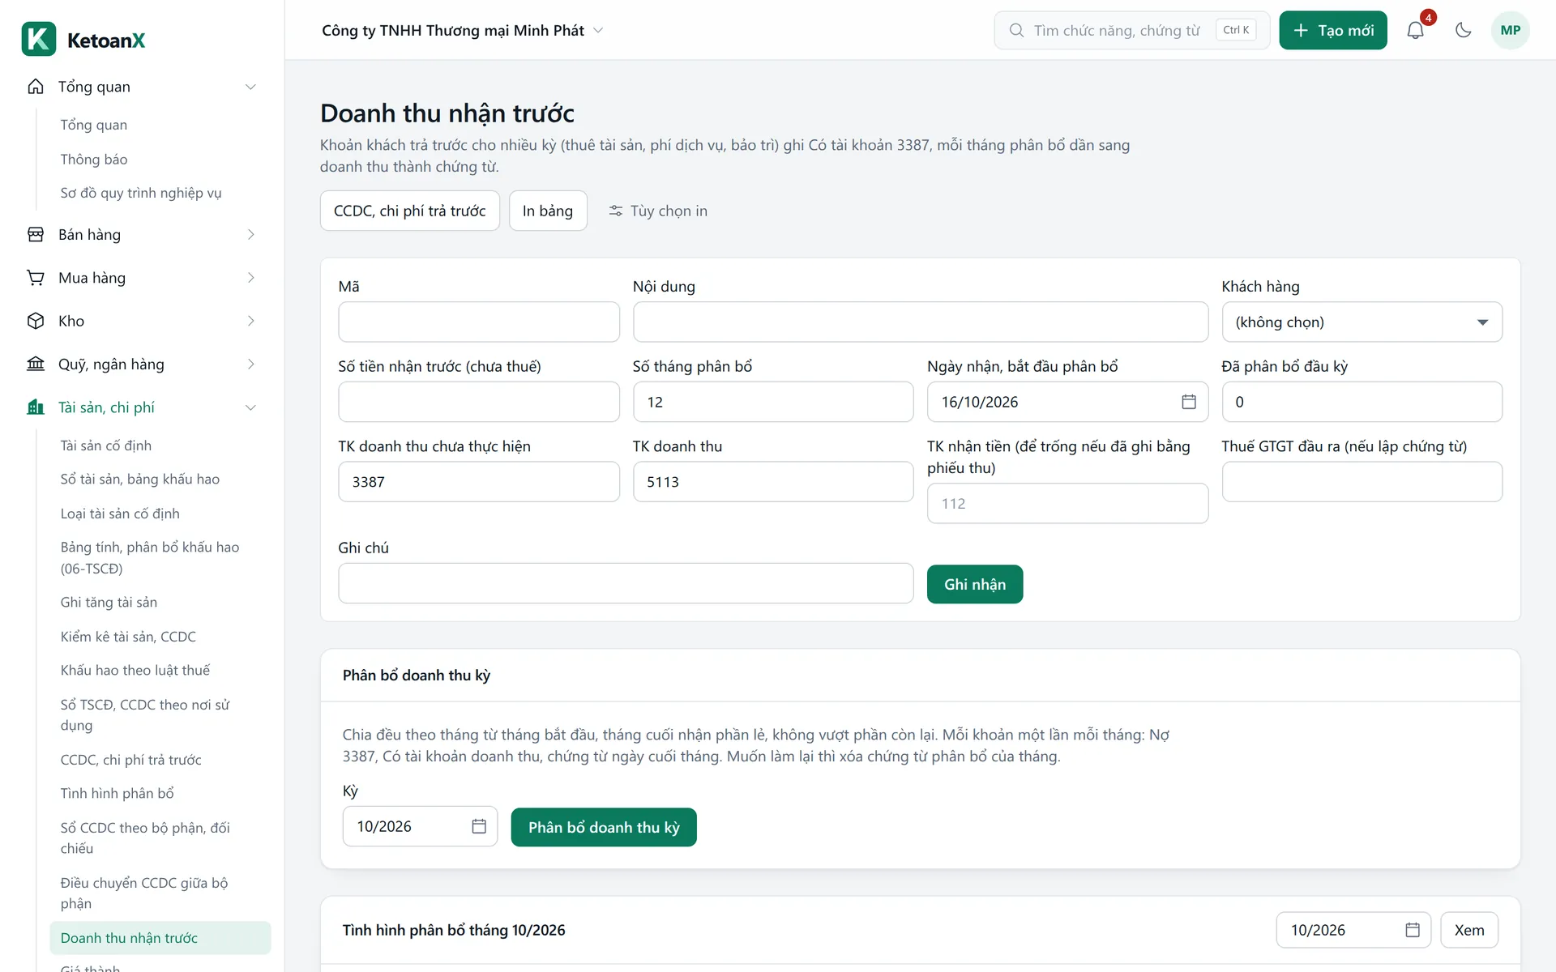This screenshot has width=1556, height=972.
Task: Click the Số tháng phân bổ field
Action: [773, 402]
